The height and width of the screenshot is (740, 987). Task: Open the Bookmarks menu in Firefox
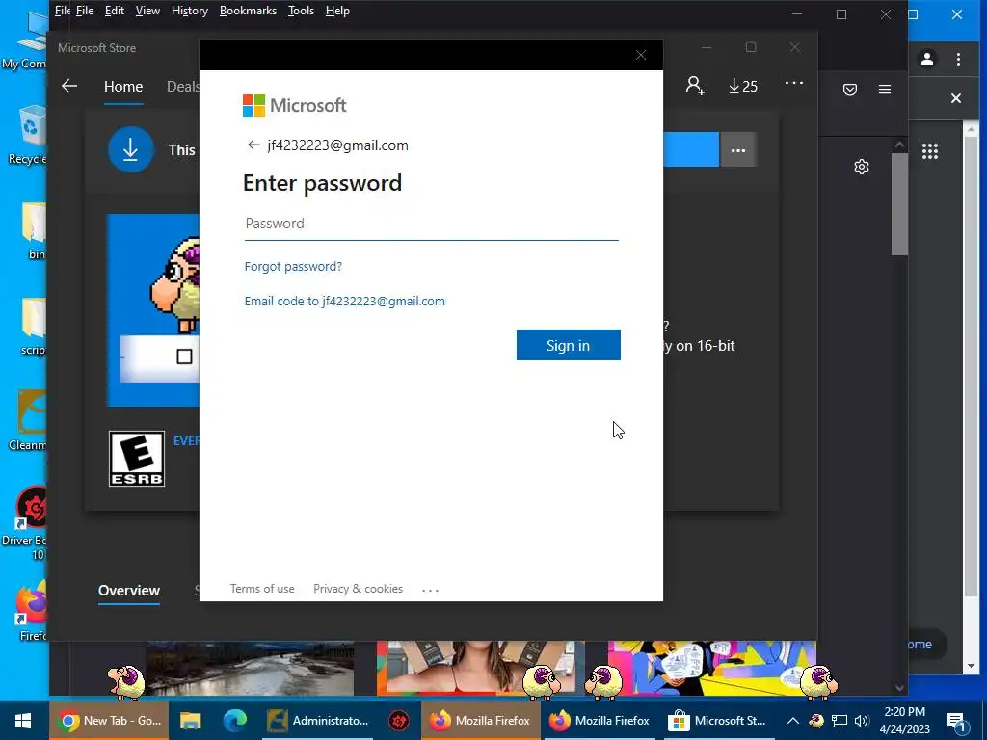coord(248,11)
